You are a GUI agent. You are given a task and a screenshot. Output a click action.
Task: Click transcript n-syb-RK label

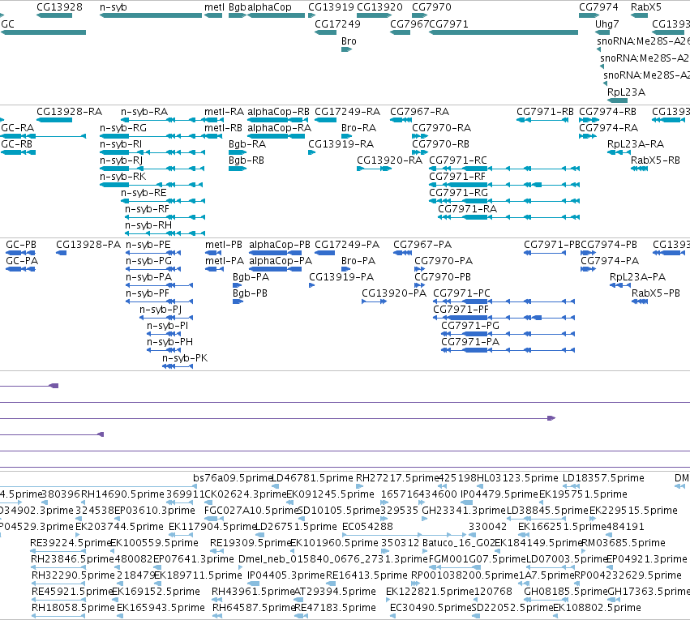point(122,177)
